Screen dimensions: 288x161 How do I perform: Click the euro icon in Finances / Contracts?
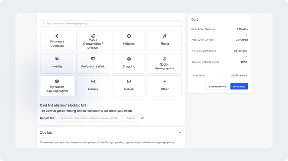point(57,36)
